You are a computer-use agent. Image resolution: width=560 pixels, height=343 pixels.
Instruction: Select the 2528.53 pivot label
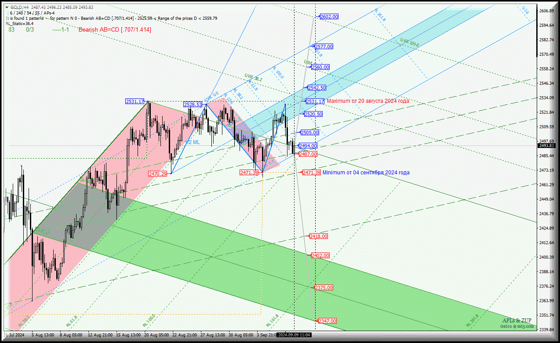(193, 105)
